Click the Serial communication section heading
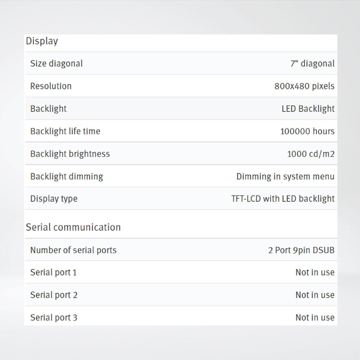 point(73,227)
